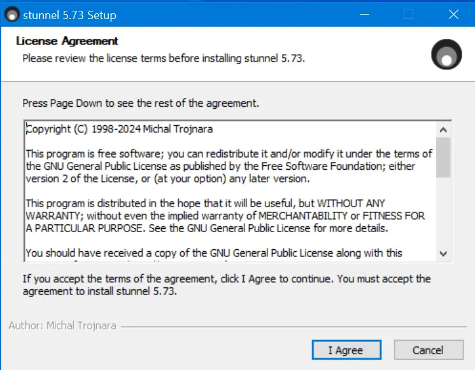Click I Agree to accept the license
The height and width of the screenshot is (370, 475).
click(x=346, y=350)
